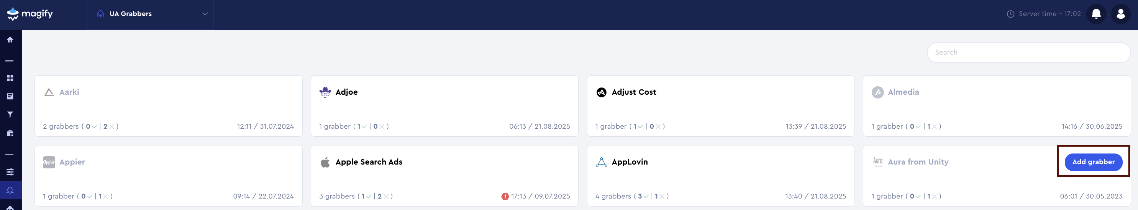Click the Add grabber button

[x=1093, y=162]
